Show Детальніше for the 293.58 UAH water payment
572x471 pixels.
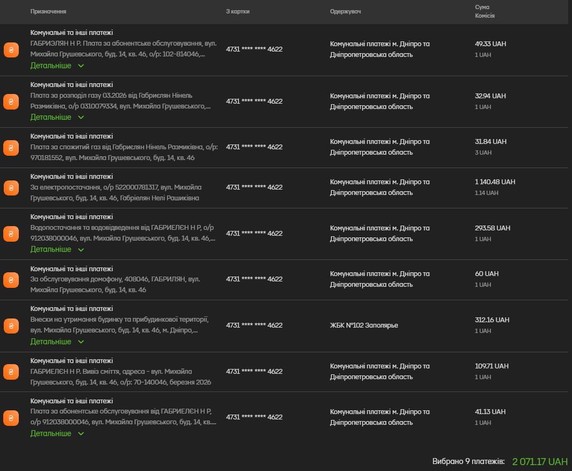57,249
